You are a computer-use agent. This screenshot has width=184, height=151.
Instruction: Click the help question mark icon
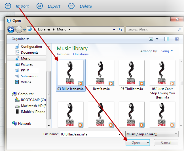click(177, 39)
